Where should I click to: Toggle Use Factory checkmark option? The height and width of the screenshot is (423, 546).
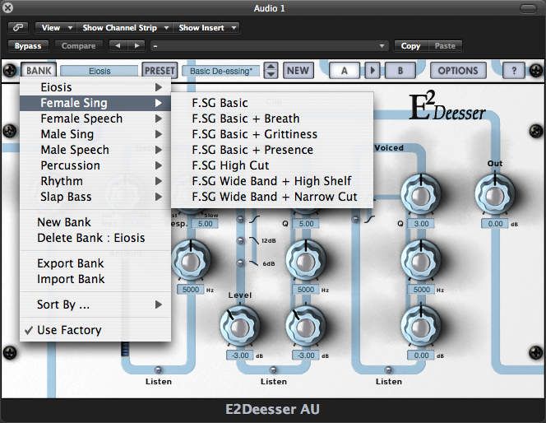point(95,330)
